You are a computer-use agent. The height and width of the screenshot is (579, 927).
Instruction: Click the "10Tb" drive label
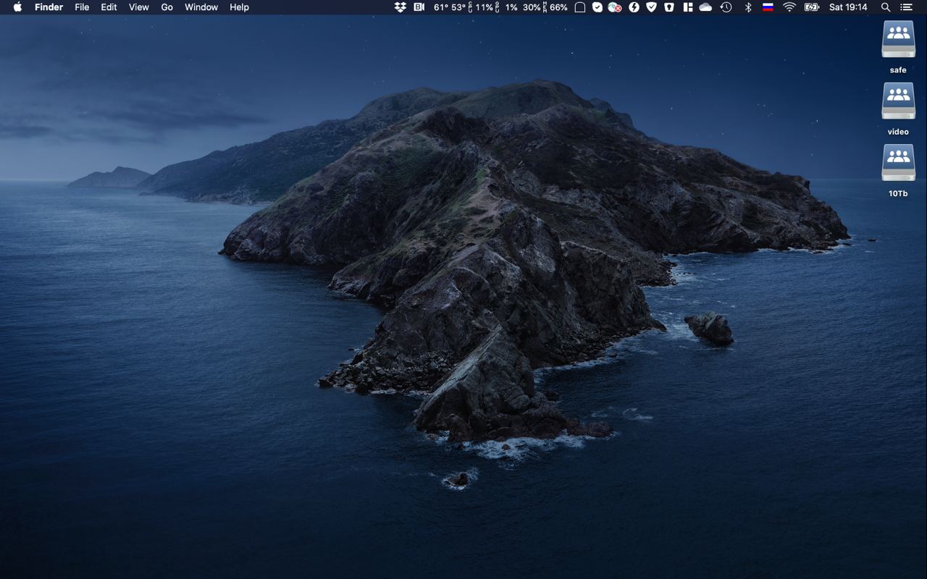pyautogui.click(x=898, y=194)
